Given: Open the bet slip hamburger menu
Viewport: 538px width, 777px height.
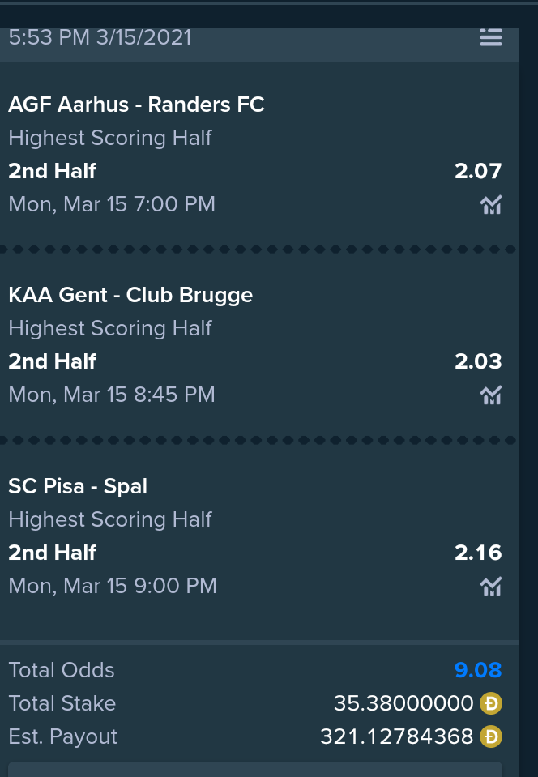Looking at the screenshot, I should click(491, 37).
